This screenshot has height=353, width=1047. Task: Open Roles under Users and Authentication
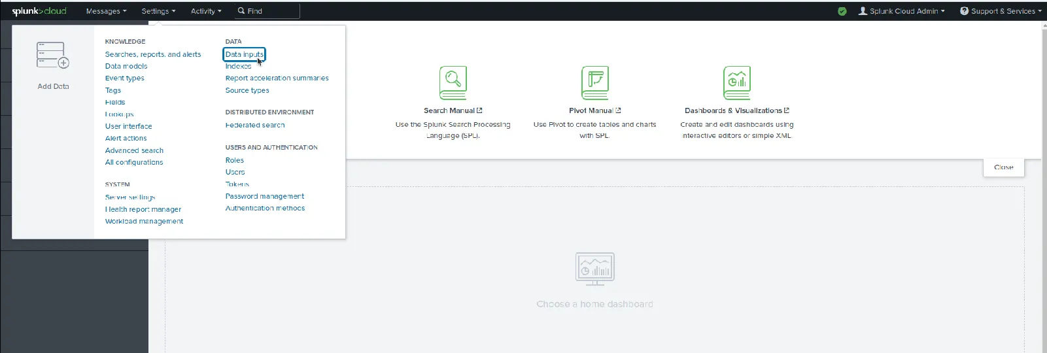[x=235, y=160]
